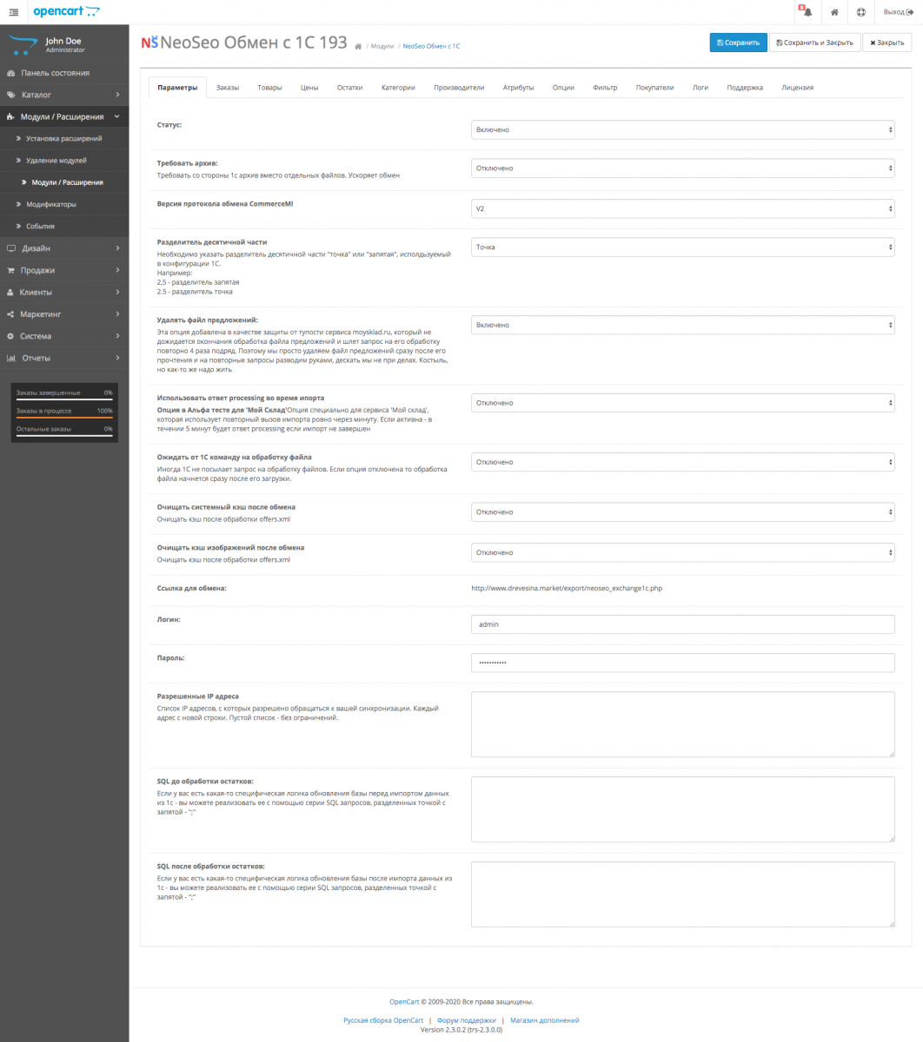This screenshot has height=1042, width=923.
Task: Open the Форум поддержки link
Action: pos(467,1020)
